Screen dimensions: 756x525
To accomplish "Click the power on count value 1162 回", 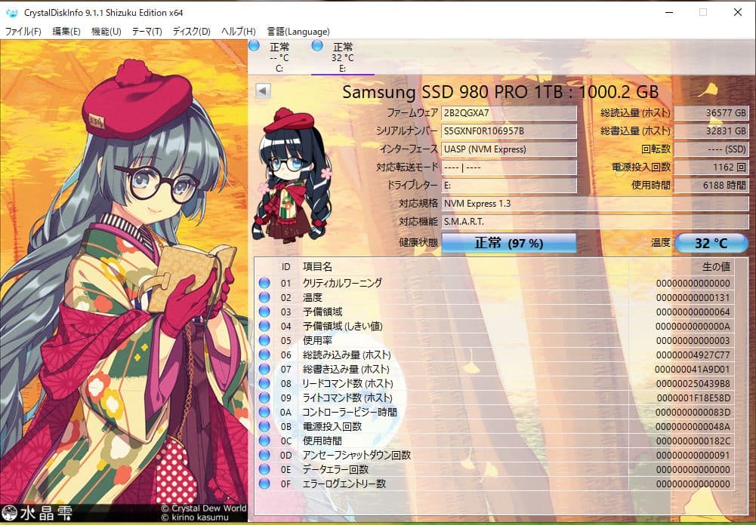I will click(711, 167).
